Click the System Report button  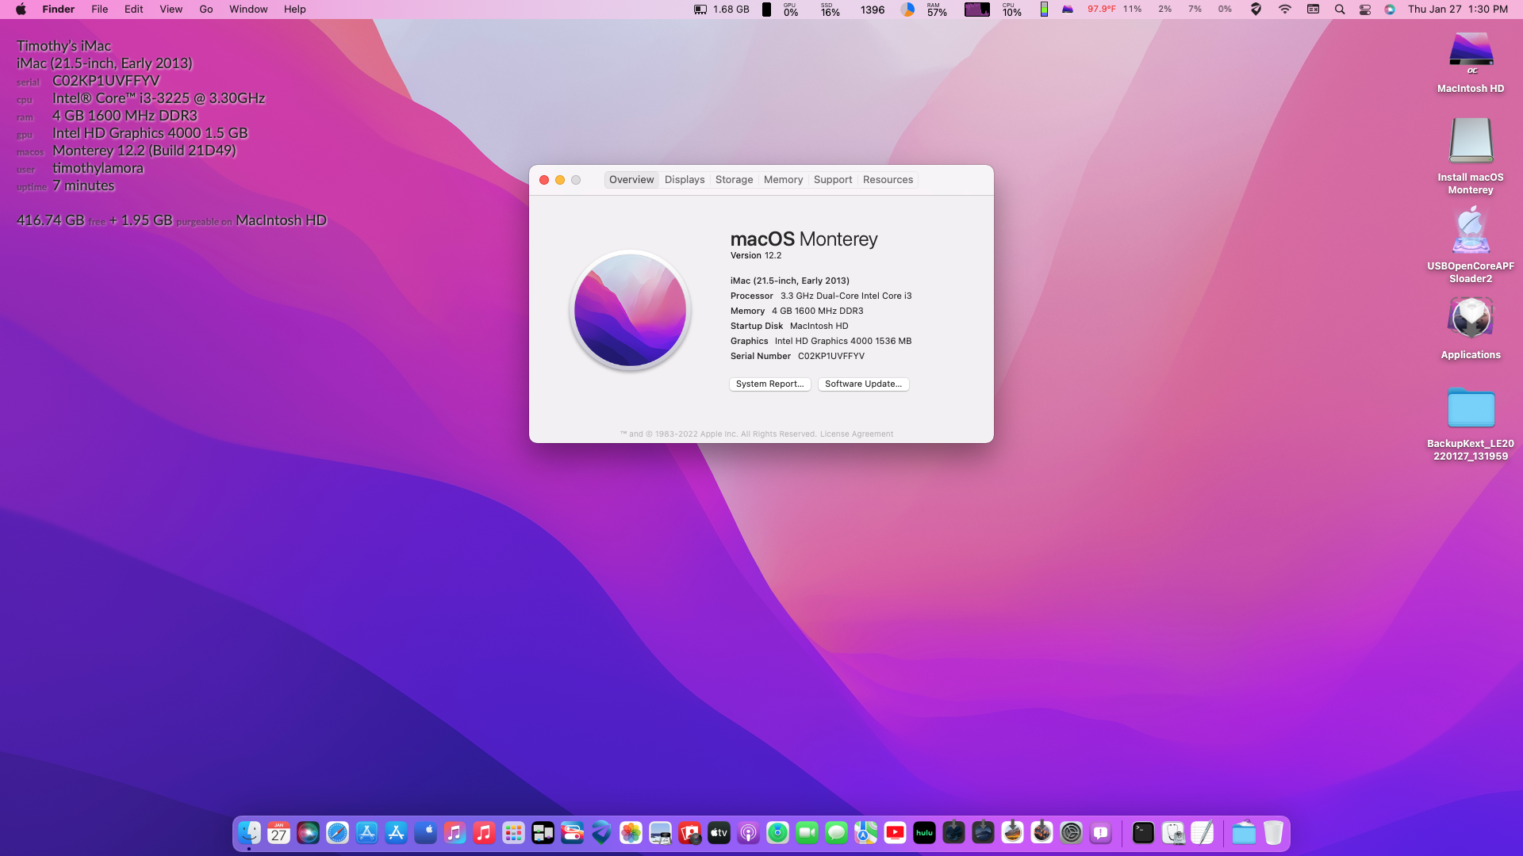[x=769, y=384]
